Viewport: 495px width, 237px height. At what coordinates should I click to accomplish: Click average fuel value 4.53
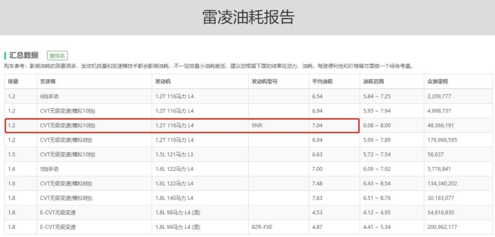click(x=317, y=213)
